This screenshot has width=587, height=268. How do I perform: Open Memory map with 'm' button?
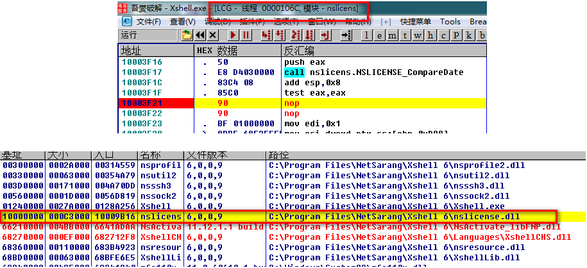tap(393, 35)
